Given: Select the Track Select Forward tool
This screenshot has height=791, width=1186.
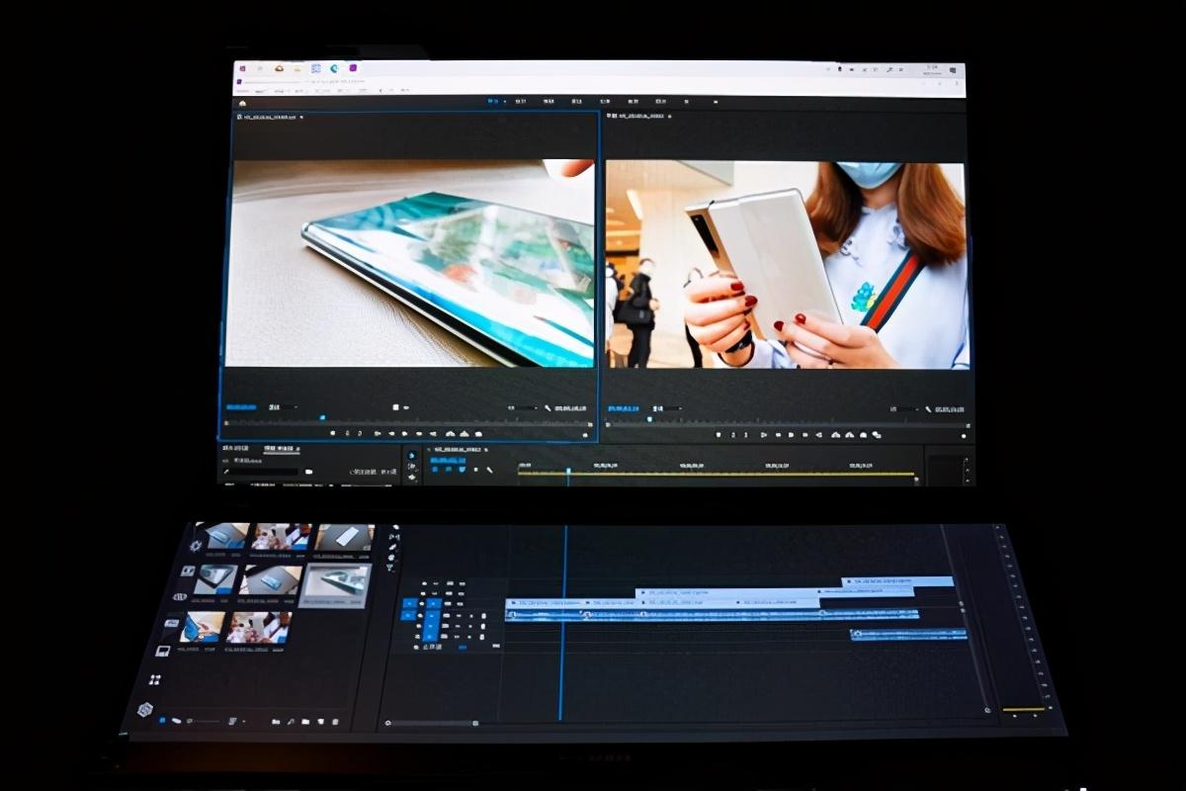Looking at the screenshot, I should click(x=412, y=467).
